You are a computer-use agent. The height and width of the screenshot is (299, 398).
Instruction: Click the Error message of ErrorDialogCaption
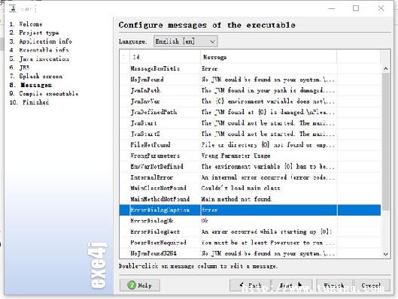click(x=210, y=210)
